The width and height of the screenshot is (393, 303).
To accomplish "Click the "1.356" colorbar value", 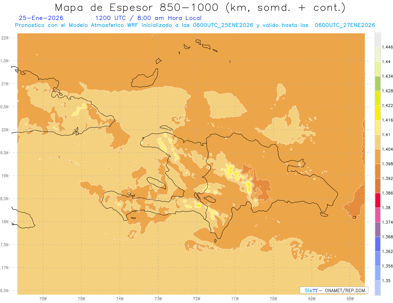I will click(387, 266).
